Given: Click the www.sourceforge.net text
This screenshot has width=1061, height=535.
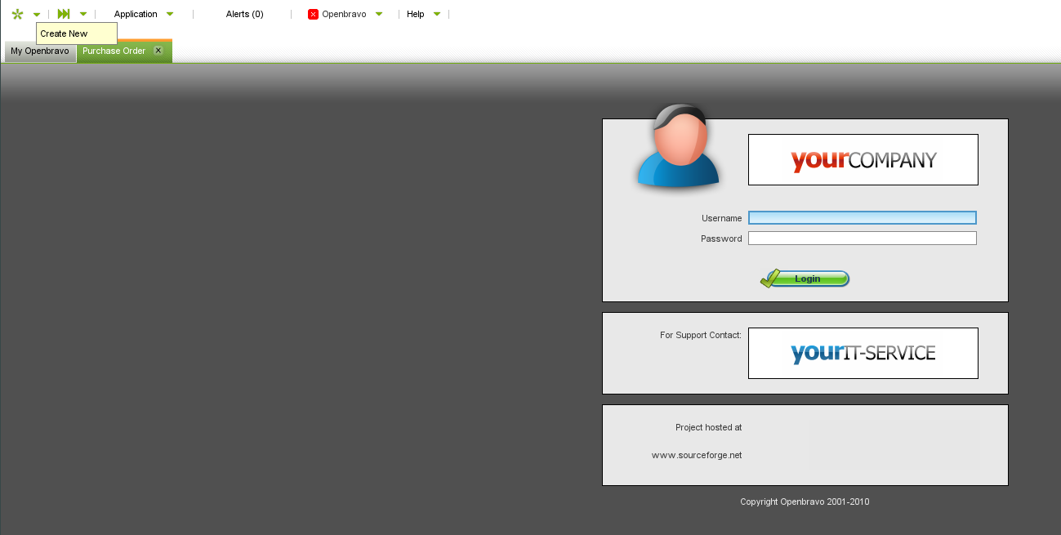Looking at the screenshot, I should tap(697, 455).
